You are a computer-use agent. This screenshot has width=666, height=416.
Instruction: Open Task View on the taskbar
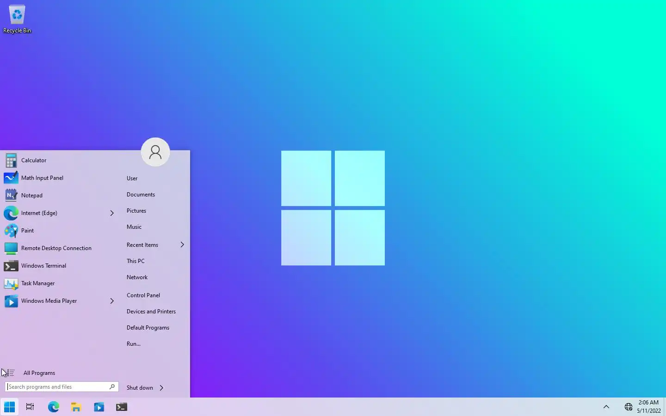(30, 407)
